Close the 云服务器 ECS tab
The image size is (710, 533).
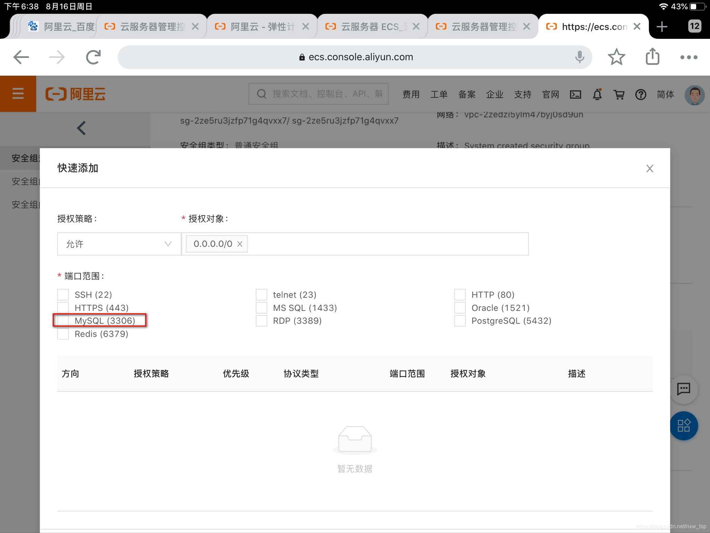pos(416,27)
